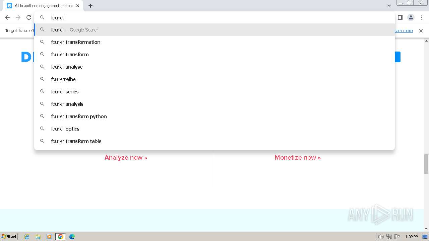
Task: Open the 'Analyze now »' link
Action: pyautogui.click(x=126, y=157)
